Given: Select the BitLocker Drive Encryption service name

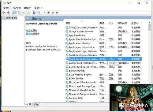Looking at the screenshot, I should (83, 82).
